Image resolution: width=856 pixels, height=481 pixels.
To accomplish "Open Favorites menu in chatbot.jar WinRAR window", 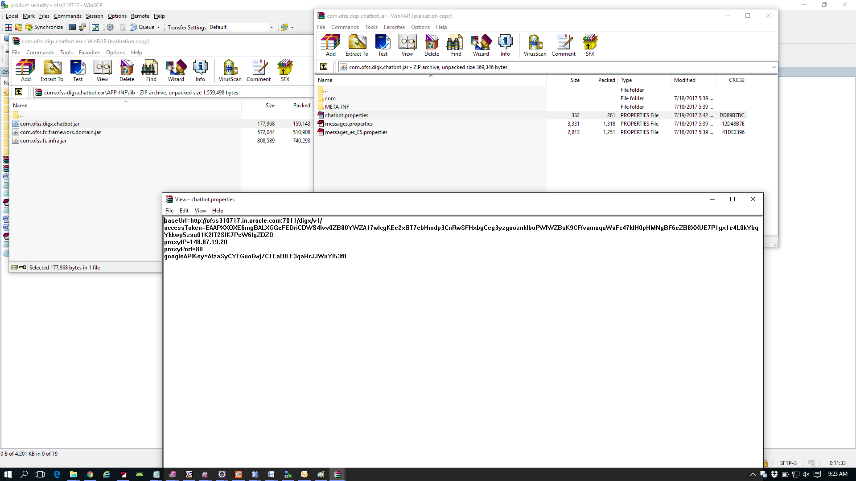I will click(x=394, y=27).
